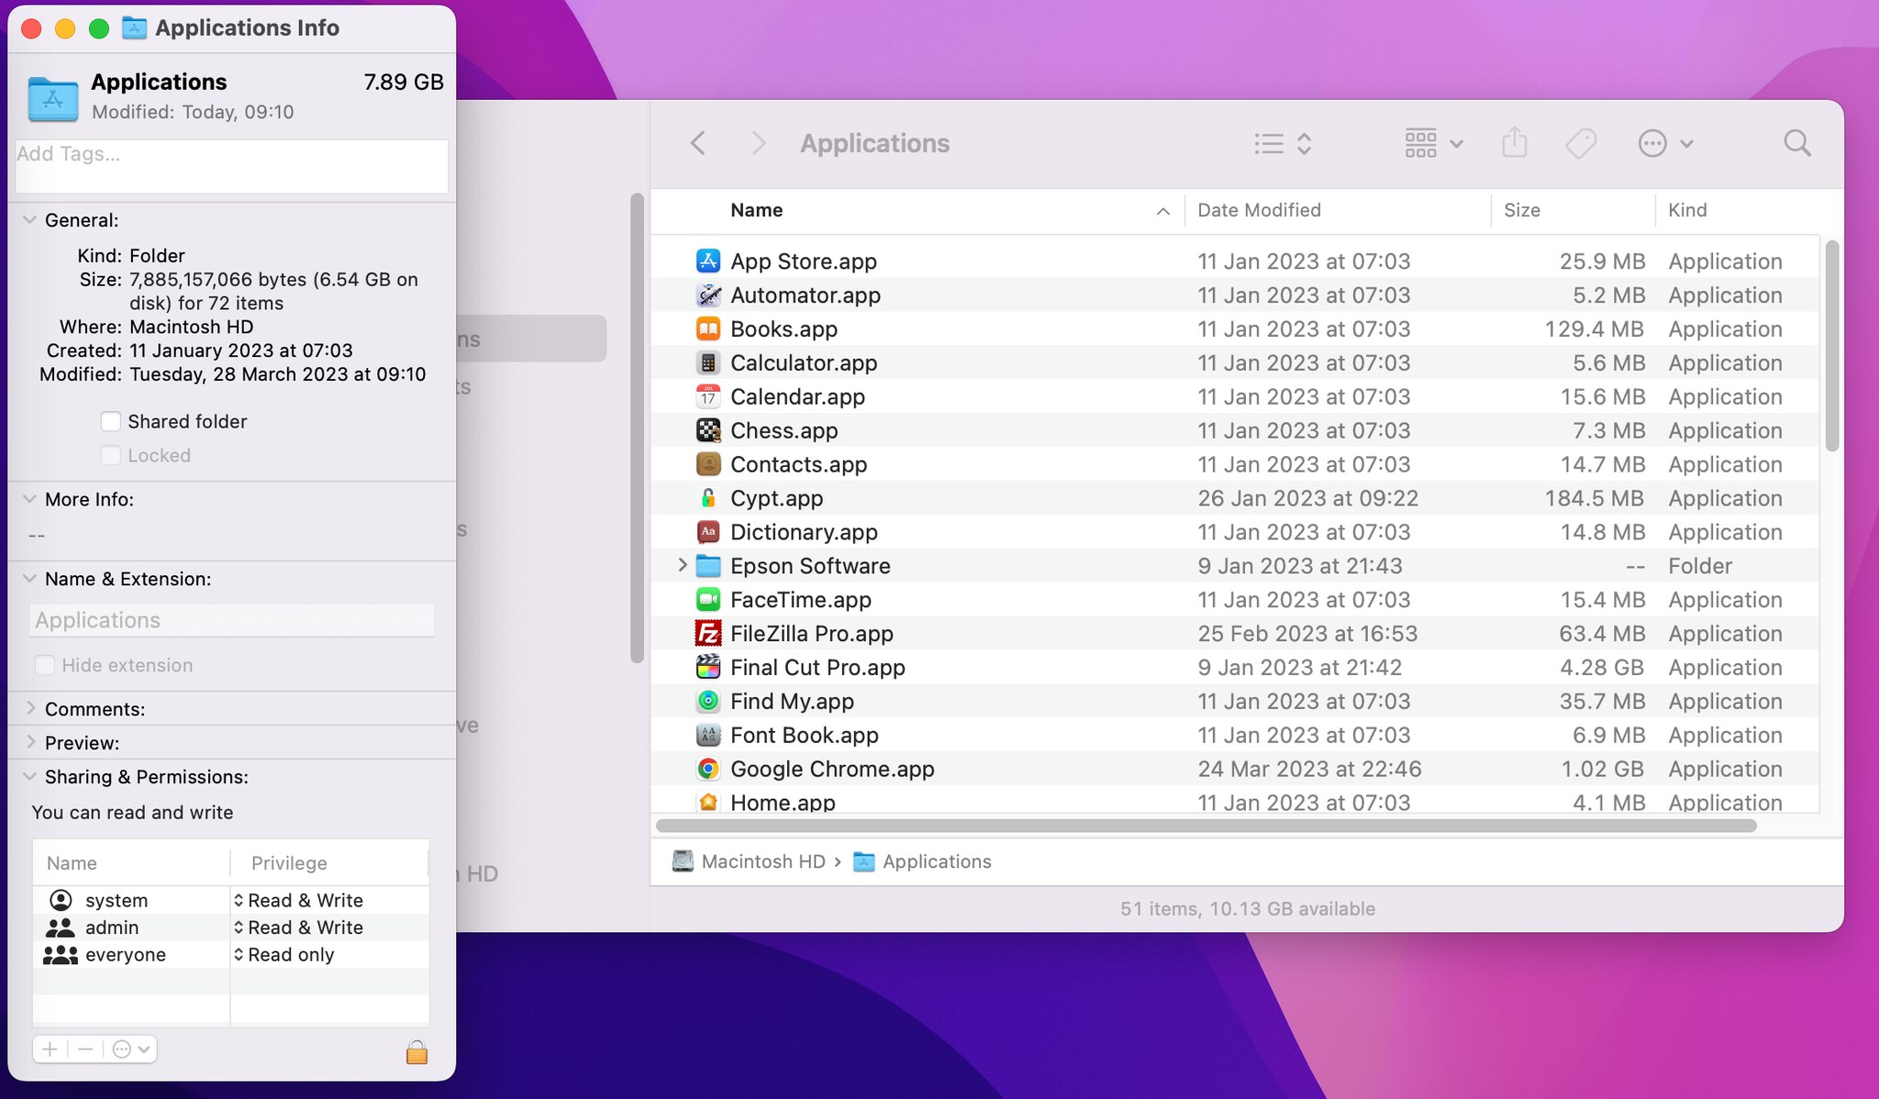Go forward with the Finder forward arrow

(758, 143)
